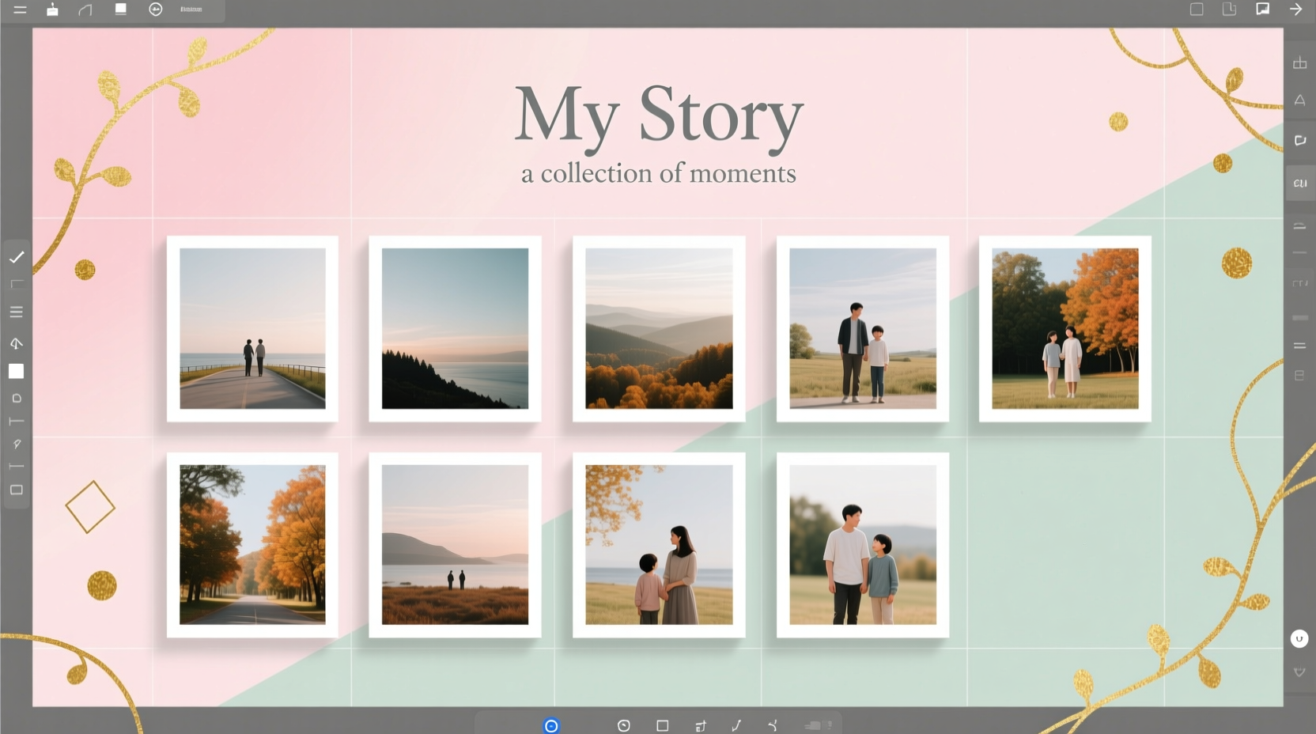Select the curve tool in the top toolbar
Image resolution: width=1316 pixels, height=734 pixels.
click(85, 10)
